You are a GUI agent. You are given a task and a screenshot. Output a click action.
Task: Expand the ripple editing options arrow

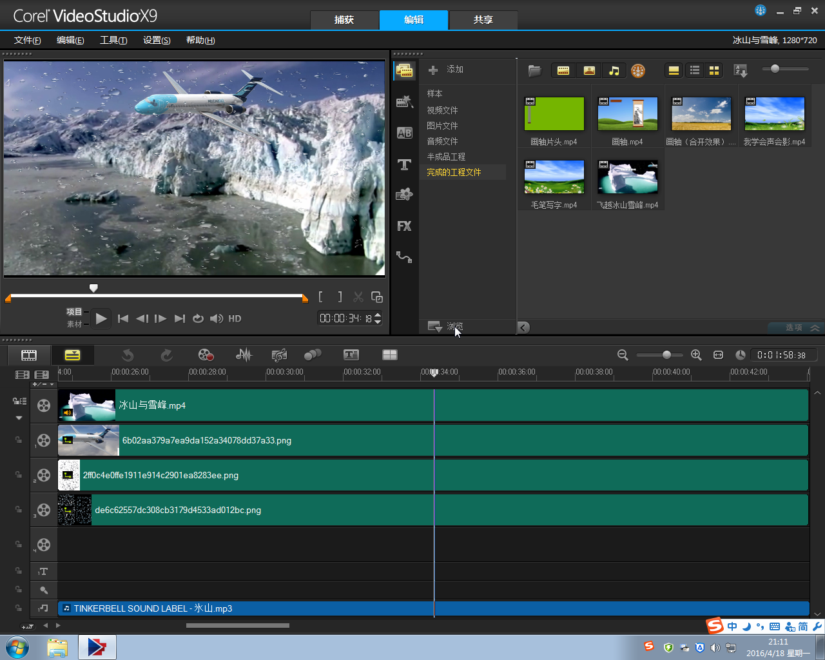click(19, 418)
